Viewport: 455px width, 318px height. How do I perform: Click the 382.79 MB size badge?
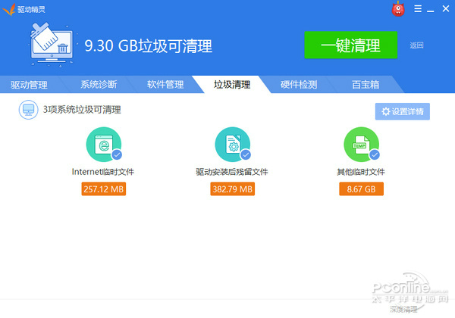[233, 189]
